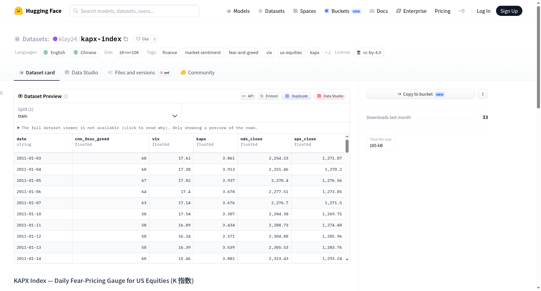Click the 1K<n<10K size tag
541x291 pixels.
(129, 52)
